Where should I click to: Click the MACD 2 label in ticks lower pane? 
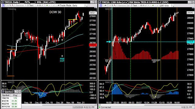click(x=109, y=82)
